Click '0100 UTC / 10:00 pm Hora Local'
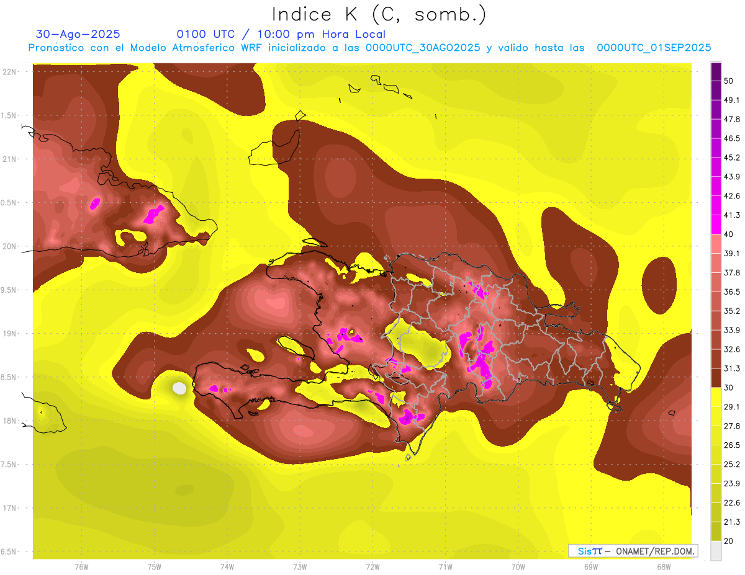 coord(281,34)
